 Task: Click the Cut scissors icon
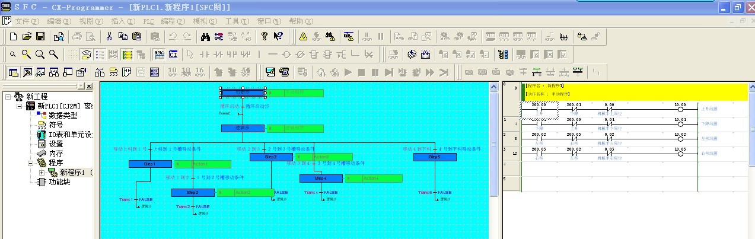(109, 37)
